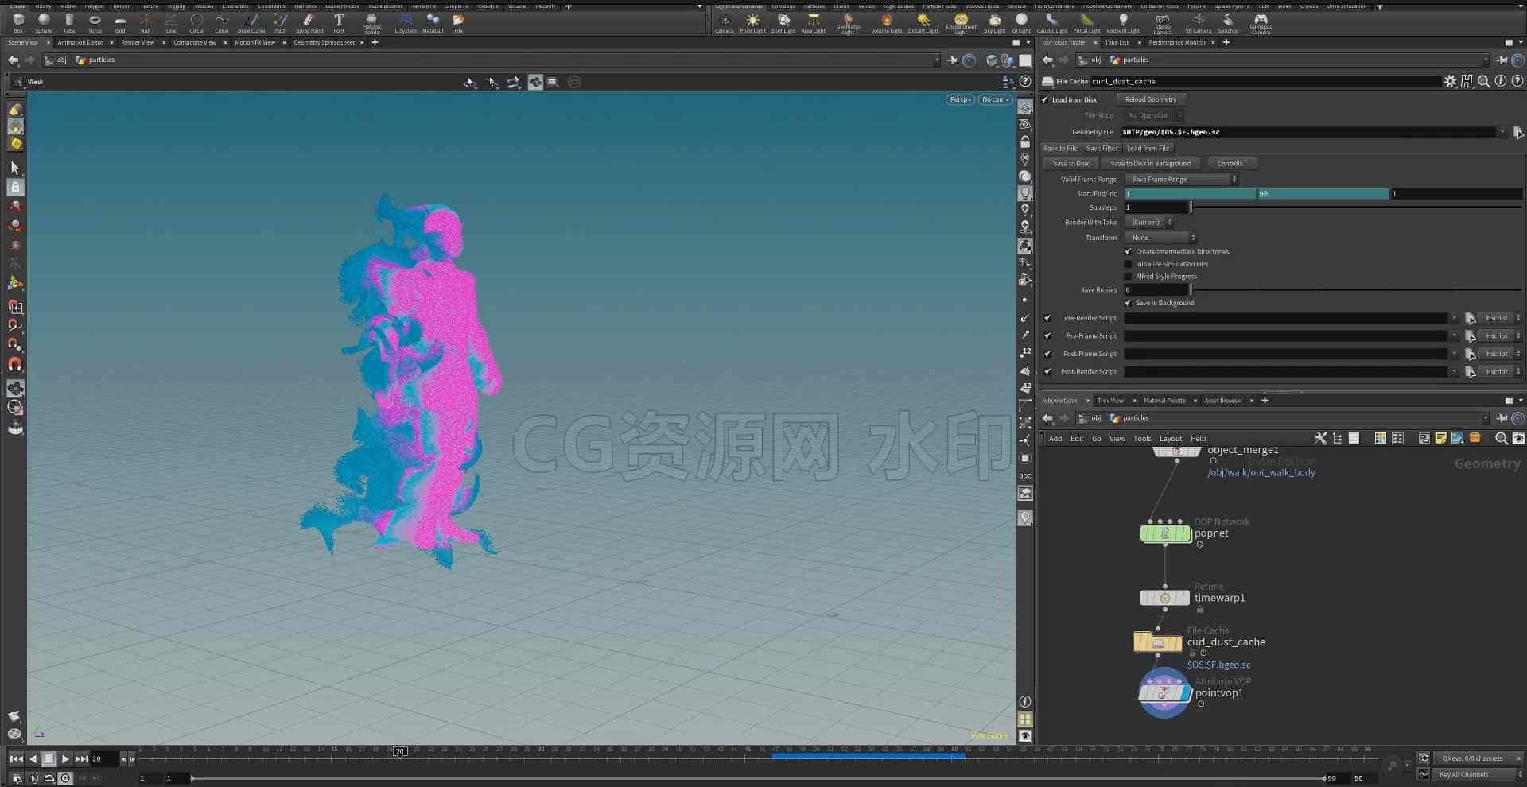Switch to the Geometry Spreadsheet tab
Screen dimensions: 1527x787
coord(324,42)
